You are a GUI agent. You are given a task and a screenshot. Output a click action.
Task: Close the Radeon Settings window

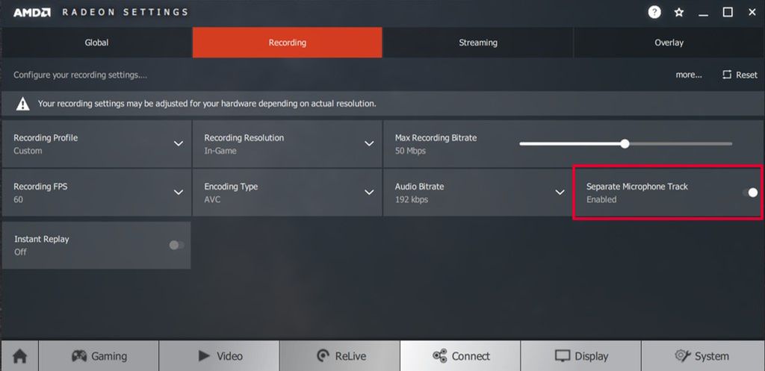pyautogui.click(x=752, y=13)
